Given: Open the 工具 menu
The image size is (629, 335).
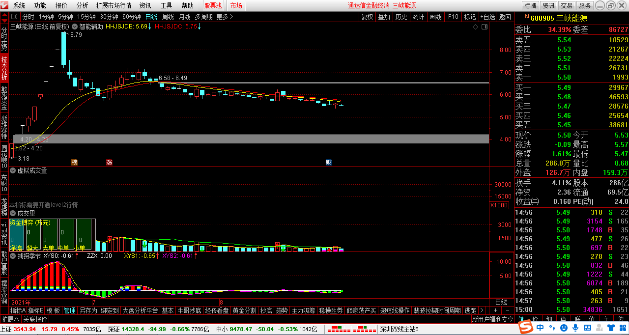Looking at the screenshot, I should [x=166, y=5].
